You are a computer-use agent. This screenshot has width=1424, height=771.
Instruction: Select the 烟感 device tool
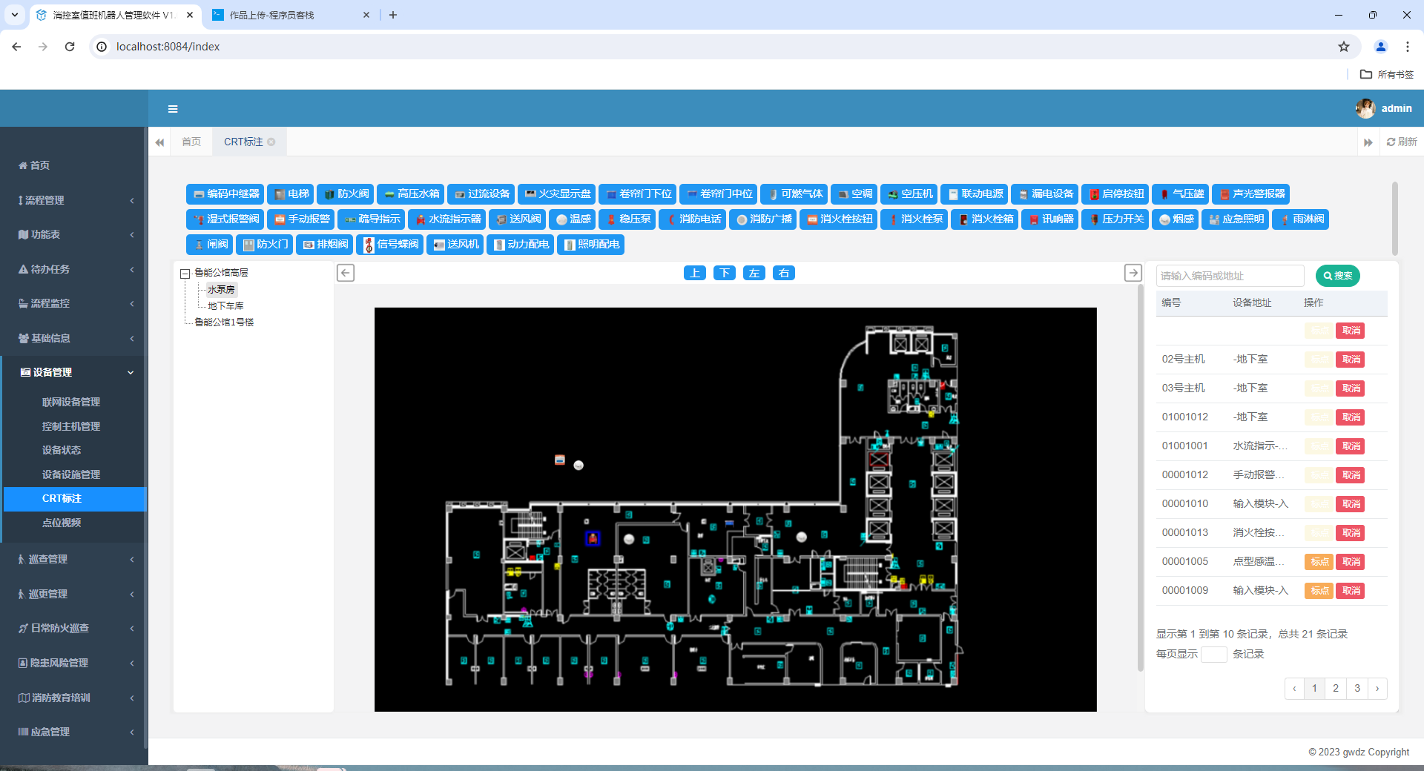(1175, 219)
